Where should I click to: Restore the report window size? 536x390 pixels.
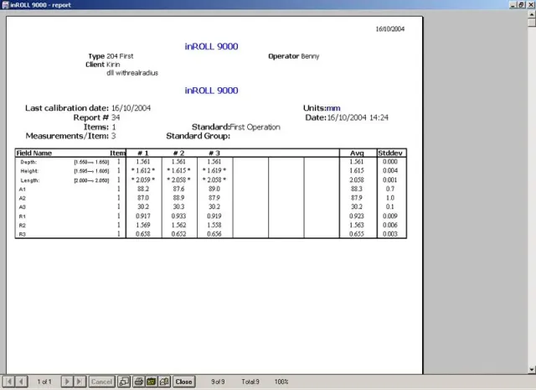[x=521, y=5]
